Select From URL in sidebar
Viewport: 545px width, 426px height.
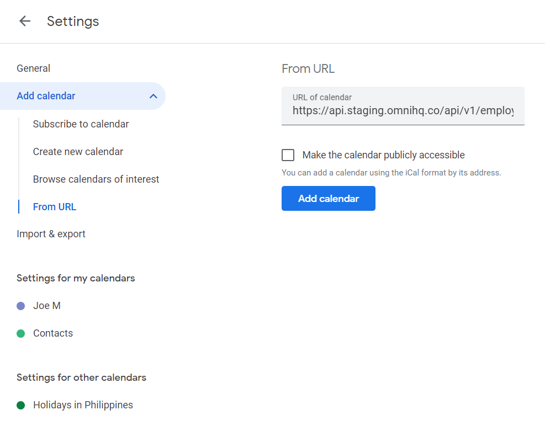click(x=55, y=207)
